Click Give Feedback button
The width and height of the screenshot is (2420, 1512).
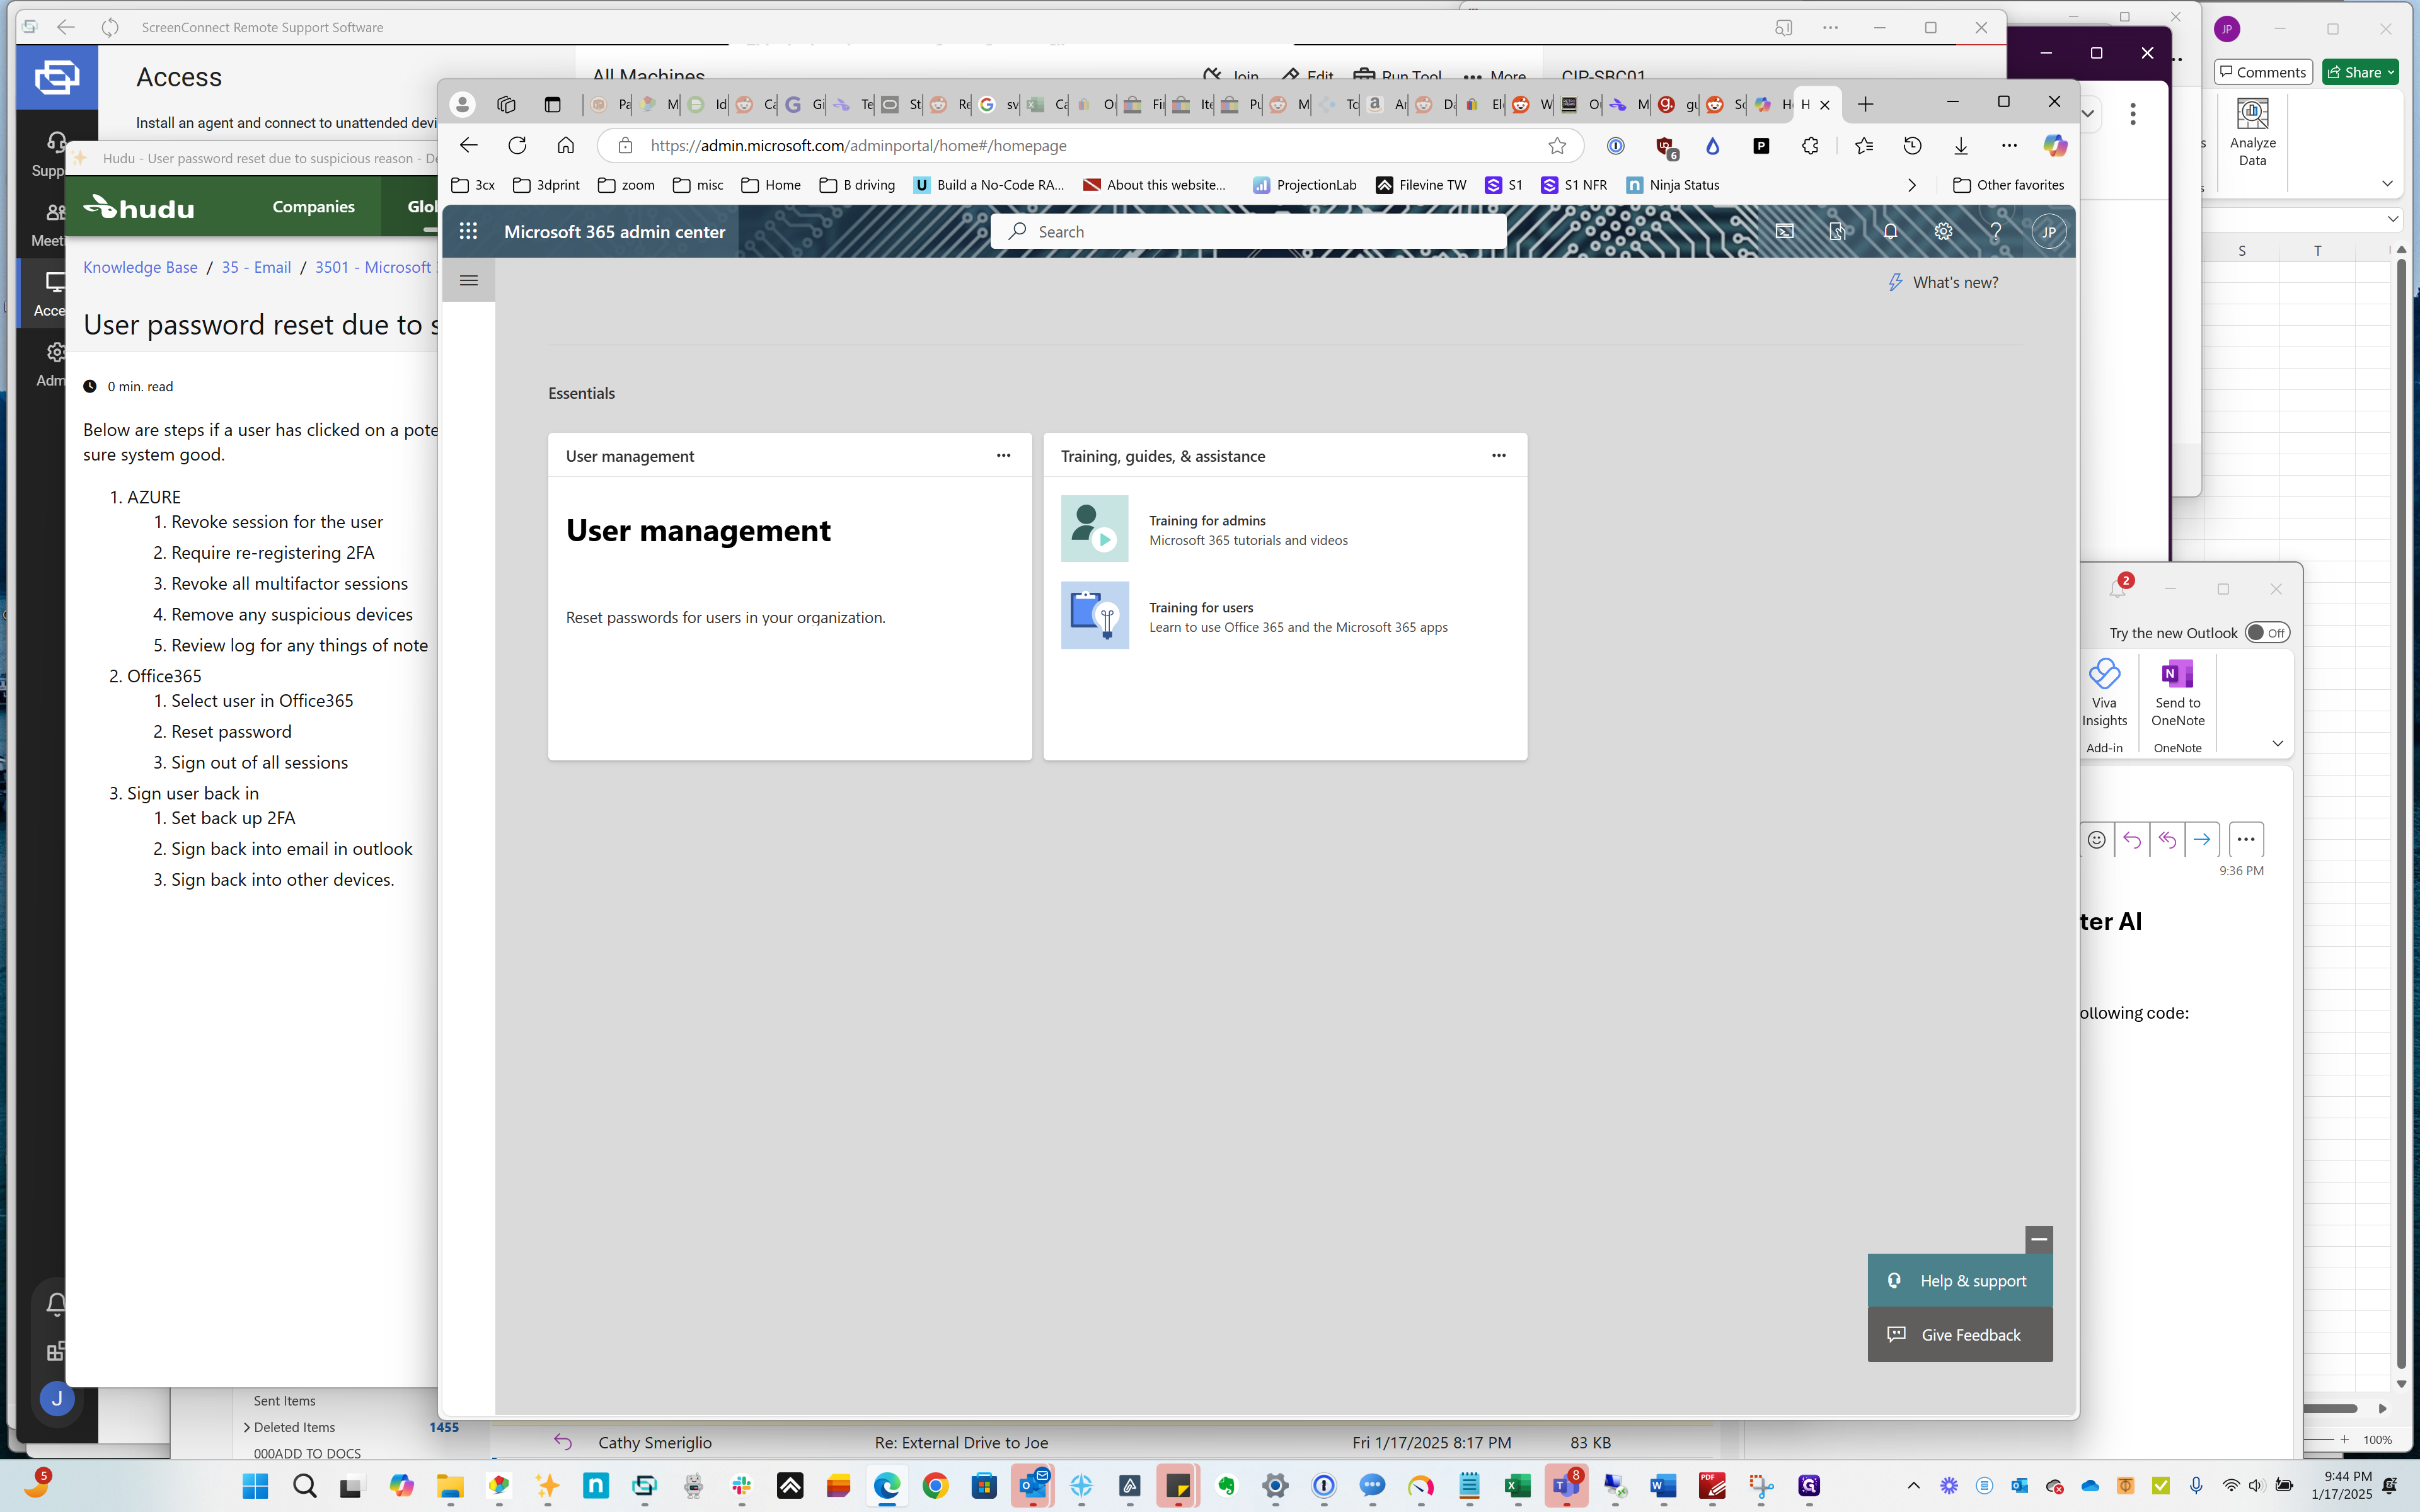click(1960, 1335)
